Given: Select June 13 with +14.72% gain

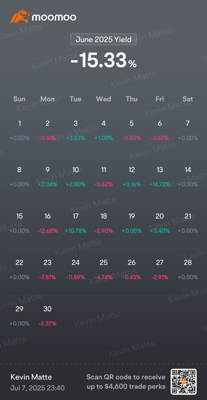Looking at the screenshot, I should pos(160,177).
